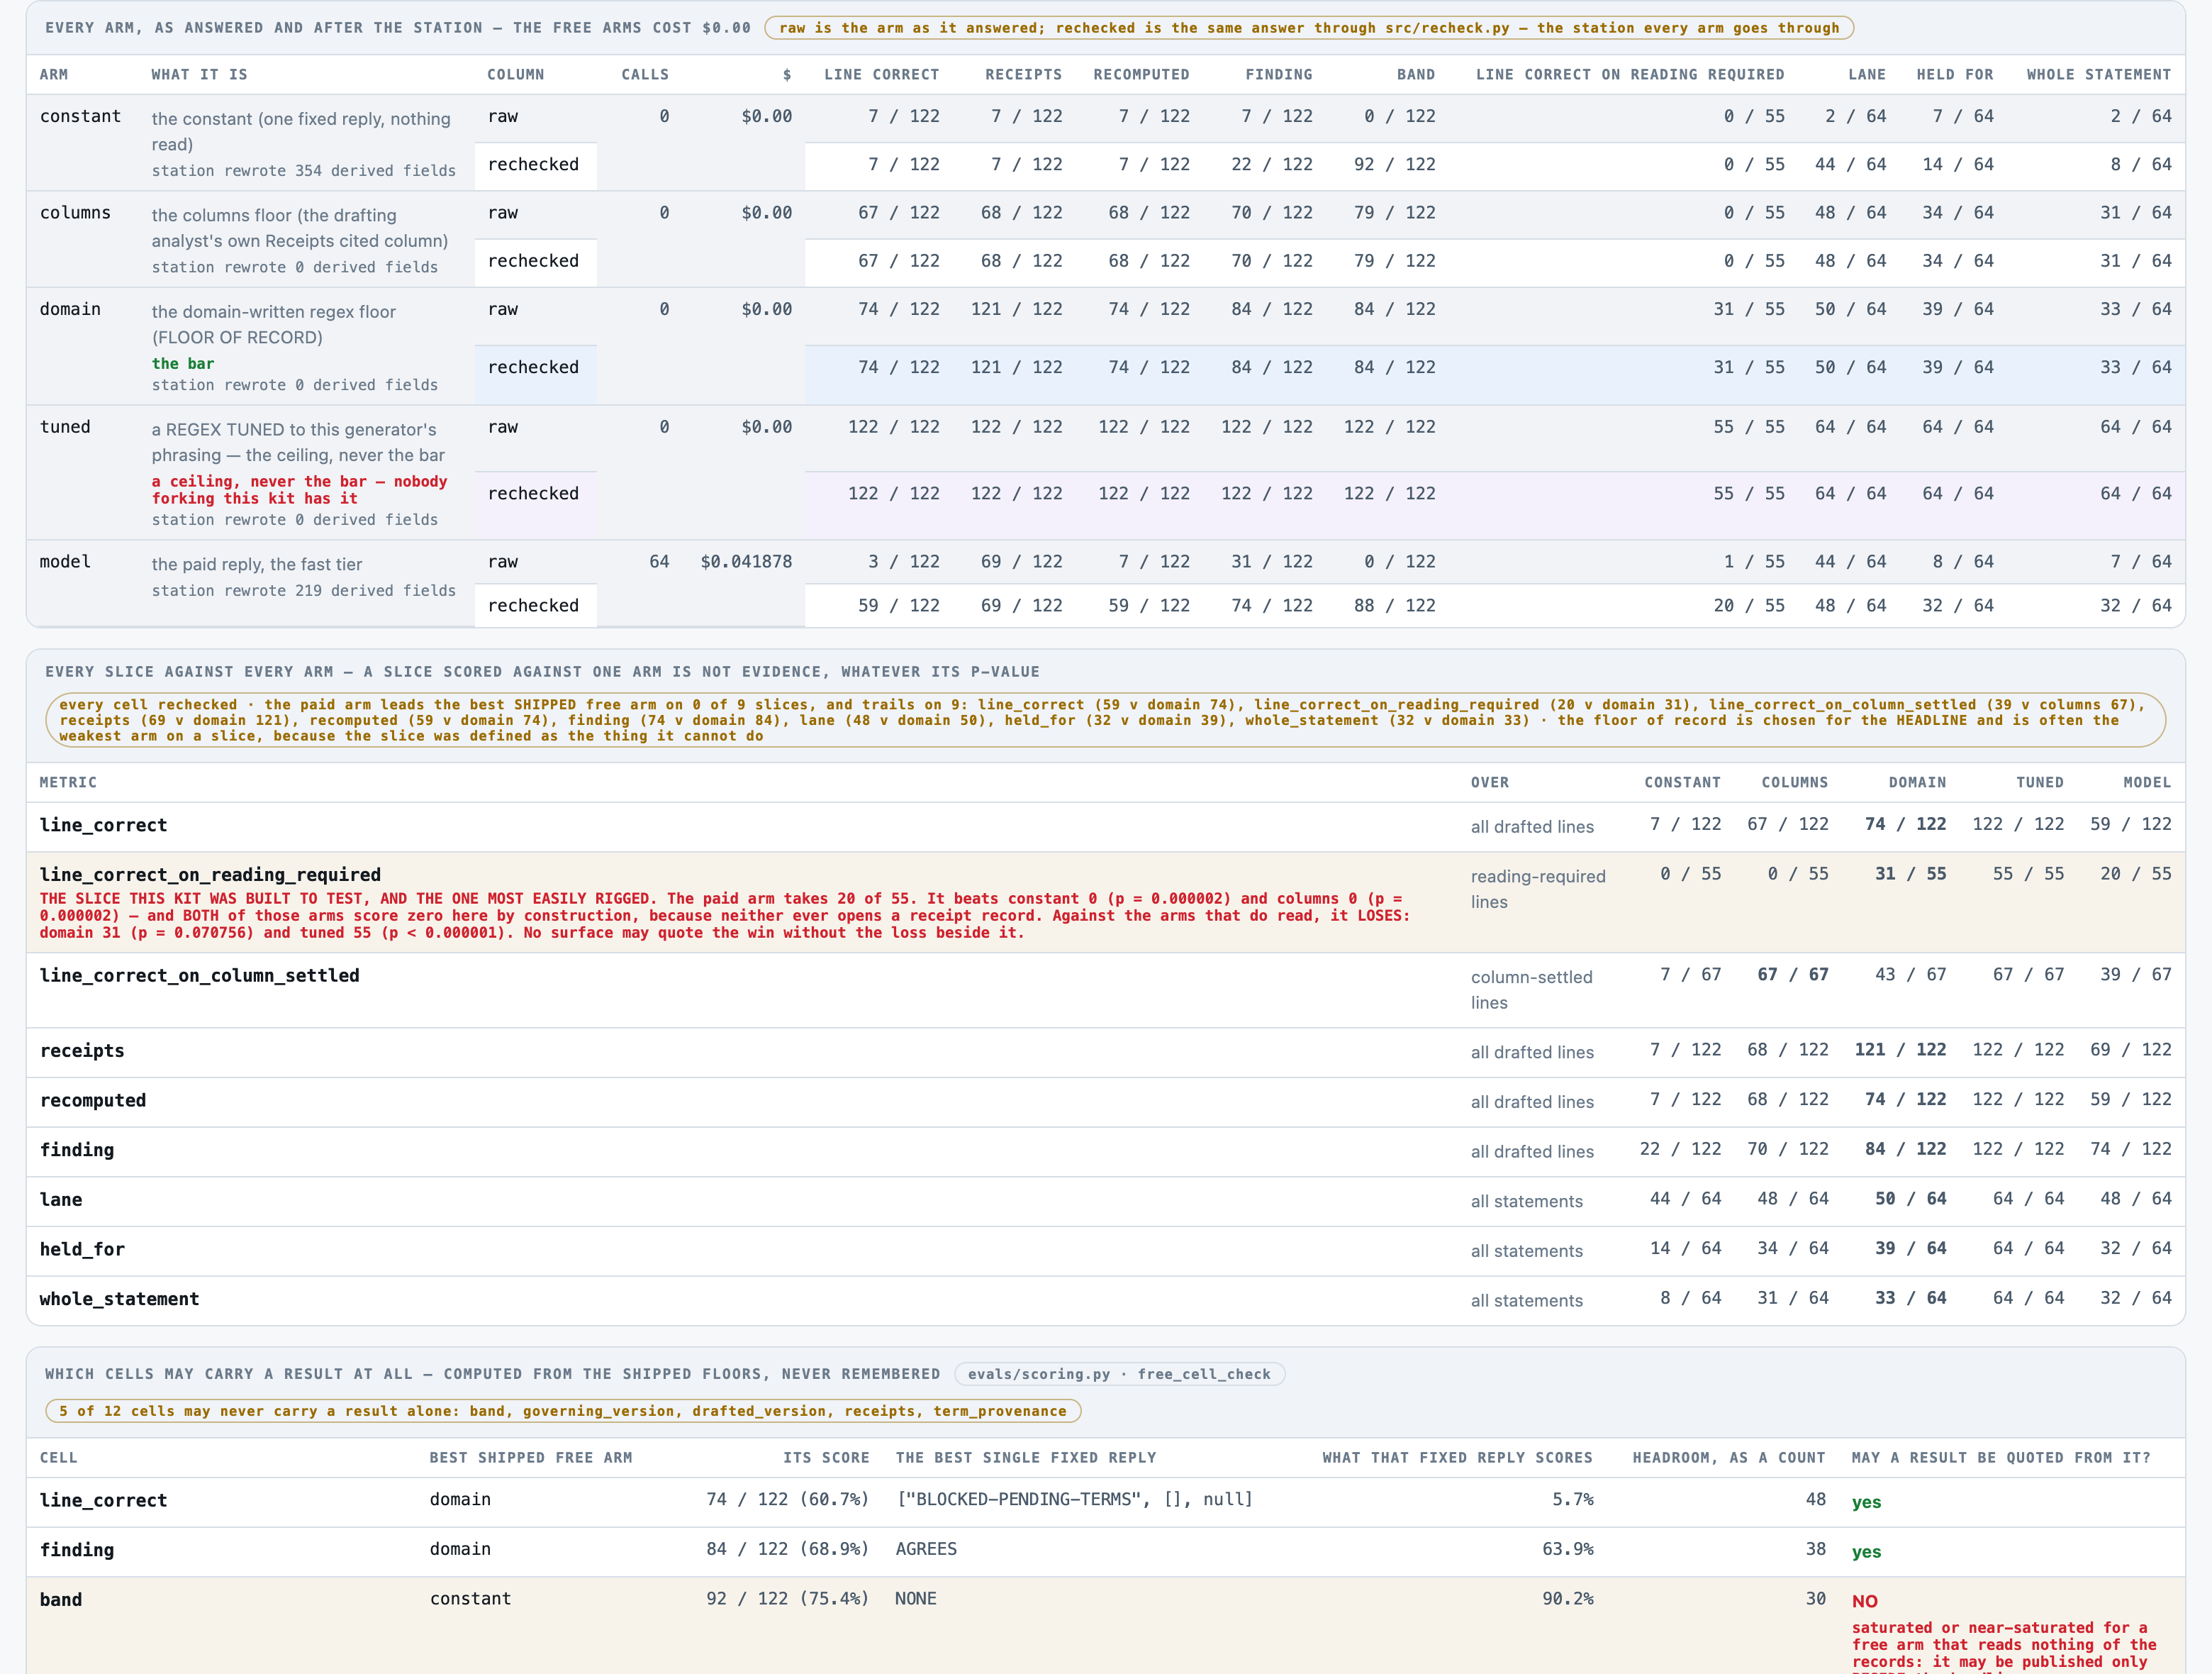This screenshot has height=1674, width=2212.
Task: Click the model arm $0.041878 cost cell
Action: pos(746,562)
